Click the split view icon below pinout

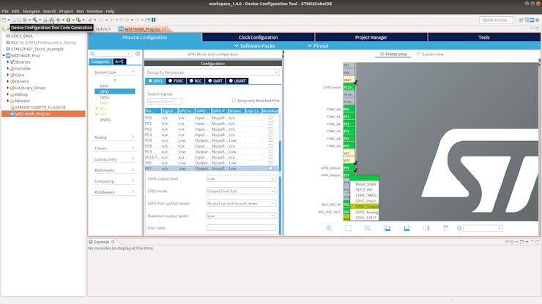[426, 228]
